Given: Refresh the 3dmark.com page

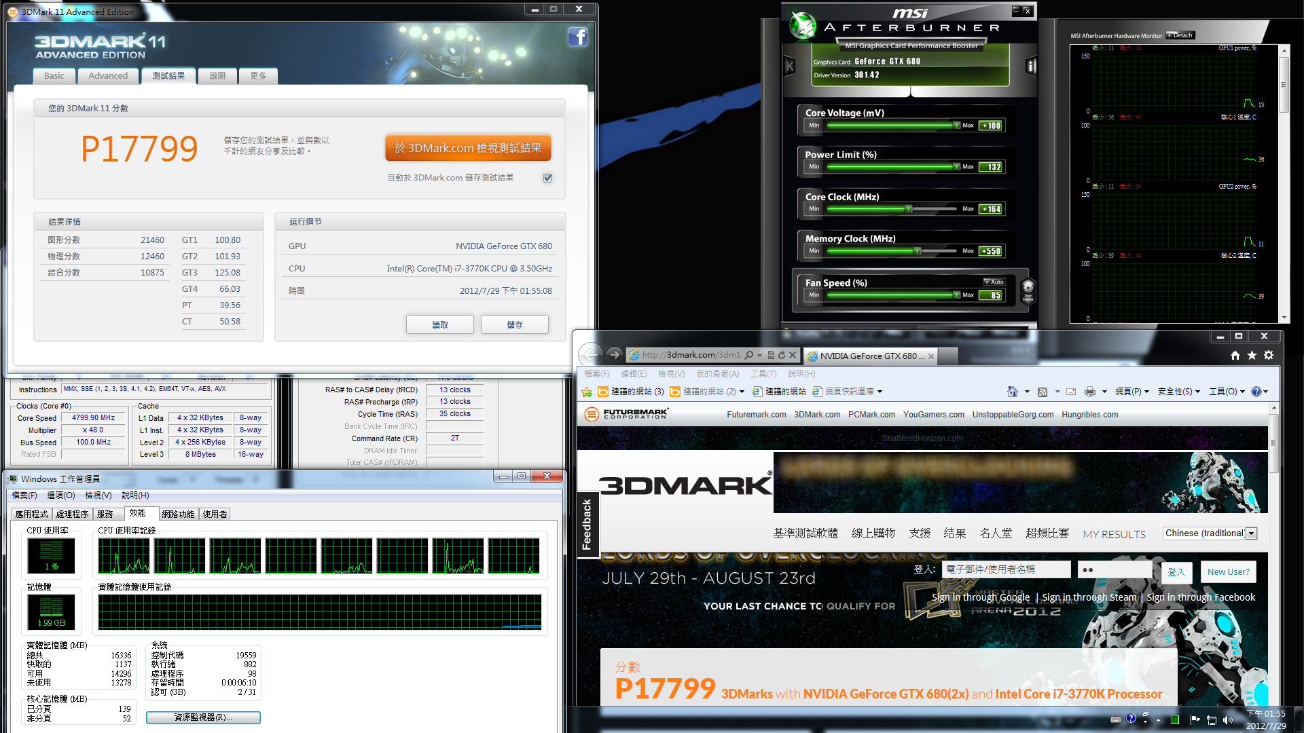Looking at the screenshot, I should (x=782, y=355).
